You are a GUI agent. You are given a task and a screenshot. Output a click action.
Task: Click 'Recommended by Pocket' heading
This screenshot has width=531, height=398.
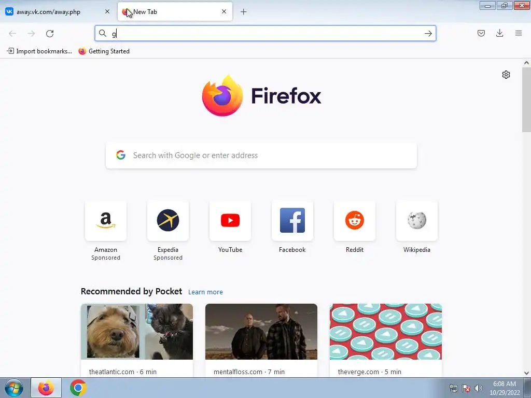pos(131,291)
